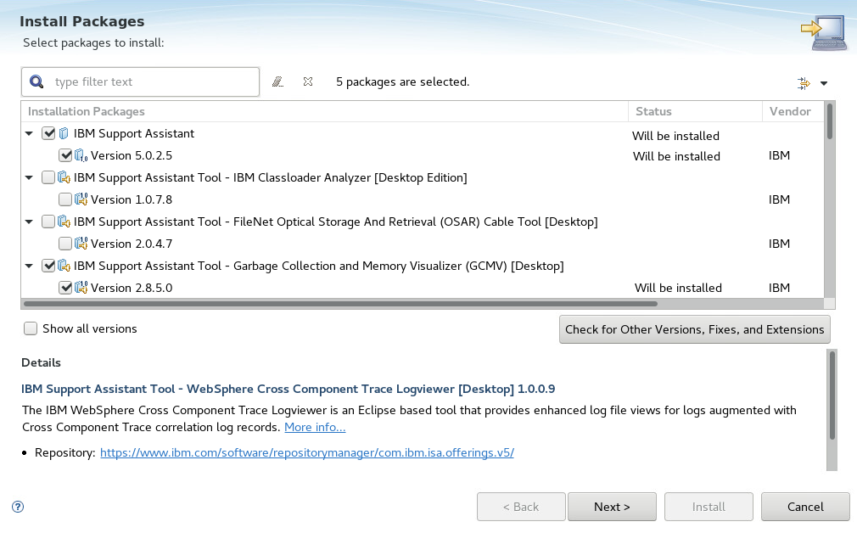Click the help question mark icon
The image size is (857, 533).
click(x=18, y=507)
